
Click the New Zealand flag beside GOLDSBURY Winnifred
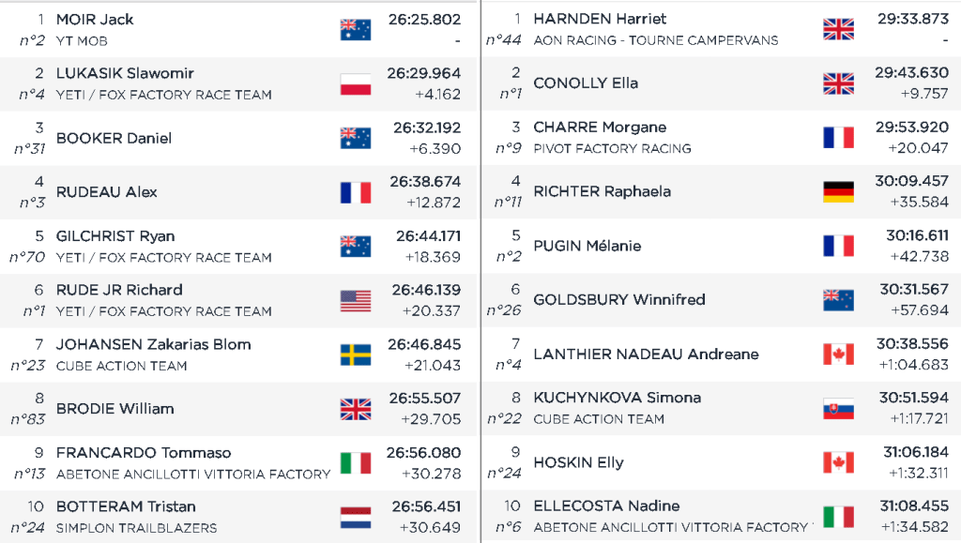point(838,300)
